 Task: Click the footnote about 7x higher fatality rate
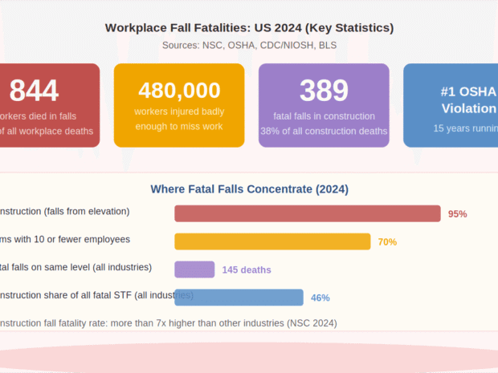(x=169, y=323)
